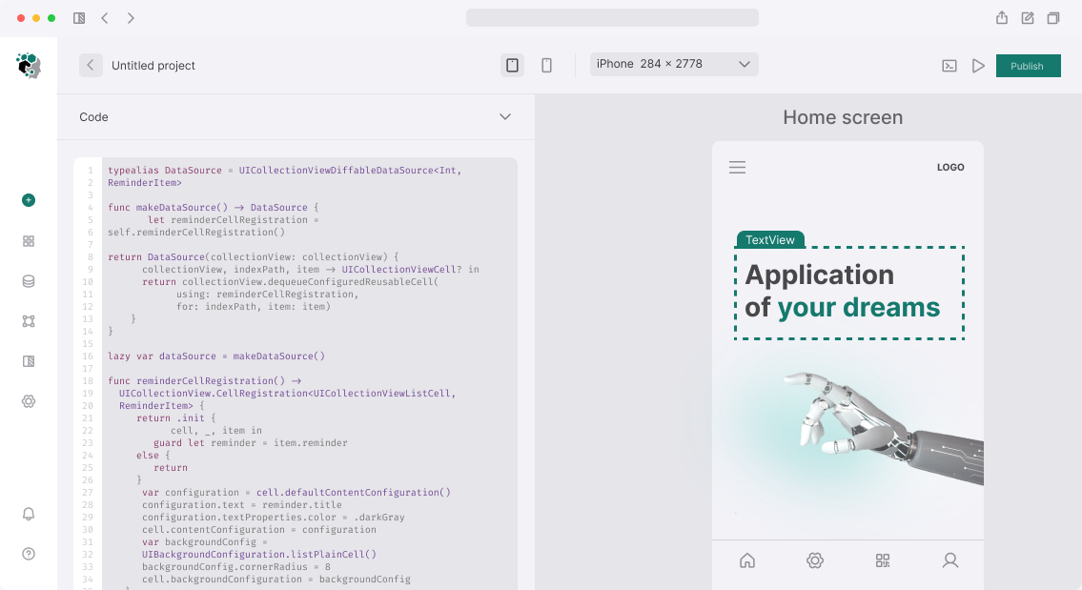Open hamburger menu in app preview
Image resolution: width=1082 pixels, height=590 pixels.
(x=737, y=168)
